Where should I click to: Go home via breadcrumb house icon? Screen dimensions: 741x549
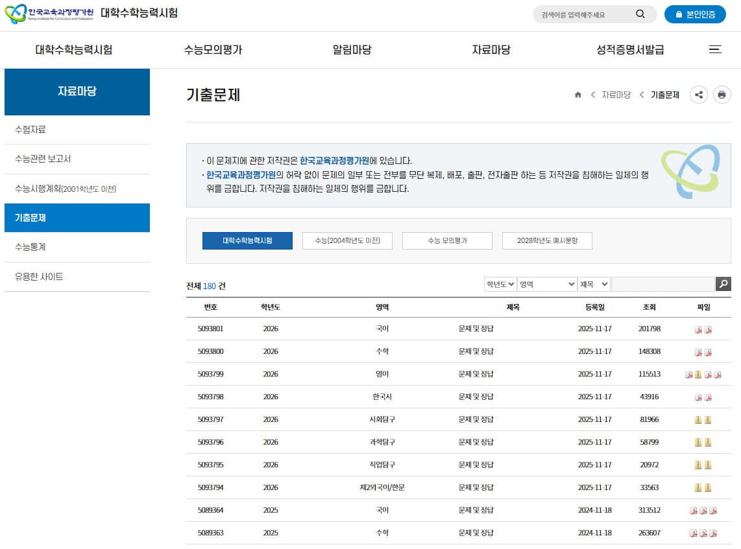coord(577,95)
